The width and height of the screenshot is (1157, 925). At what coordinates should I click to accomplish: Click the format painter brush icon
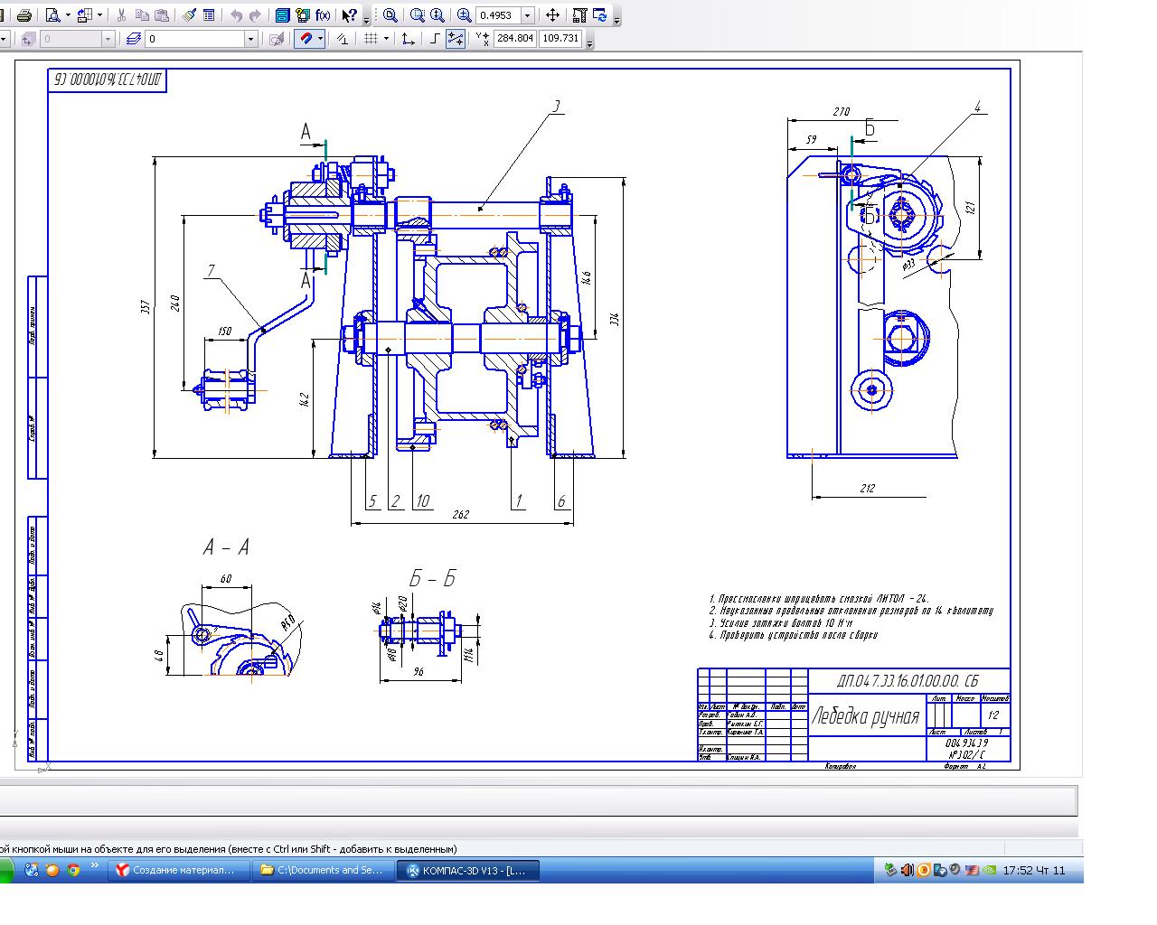coord(189,15)
